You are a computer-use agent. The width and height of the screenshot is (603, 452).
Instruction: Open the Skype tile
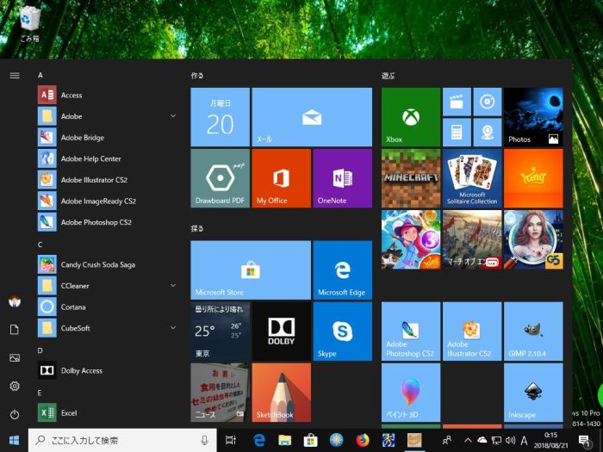tap(342, 331)
